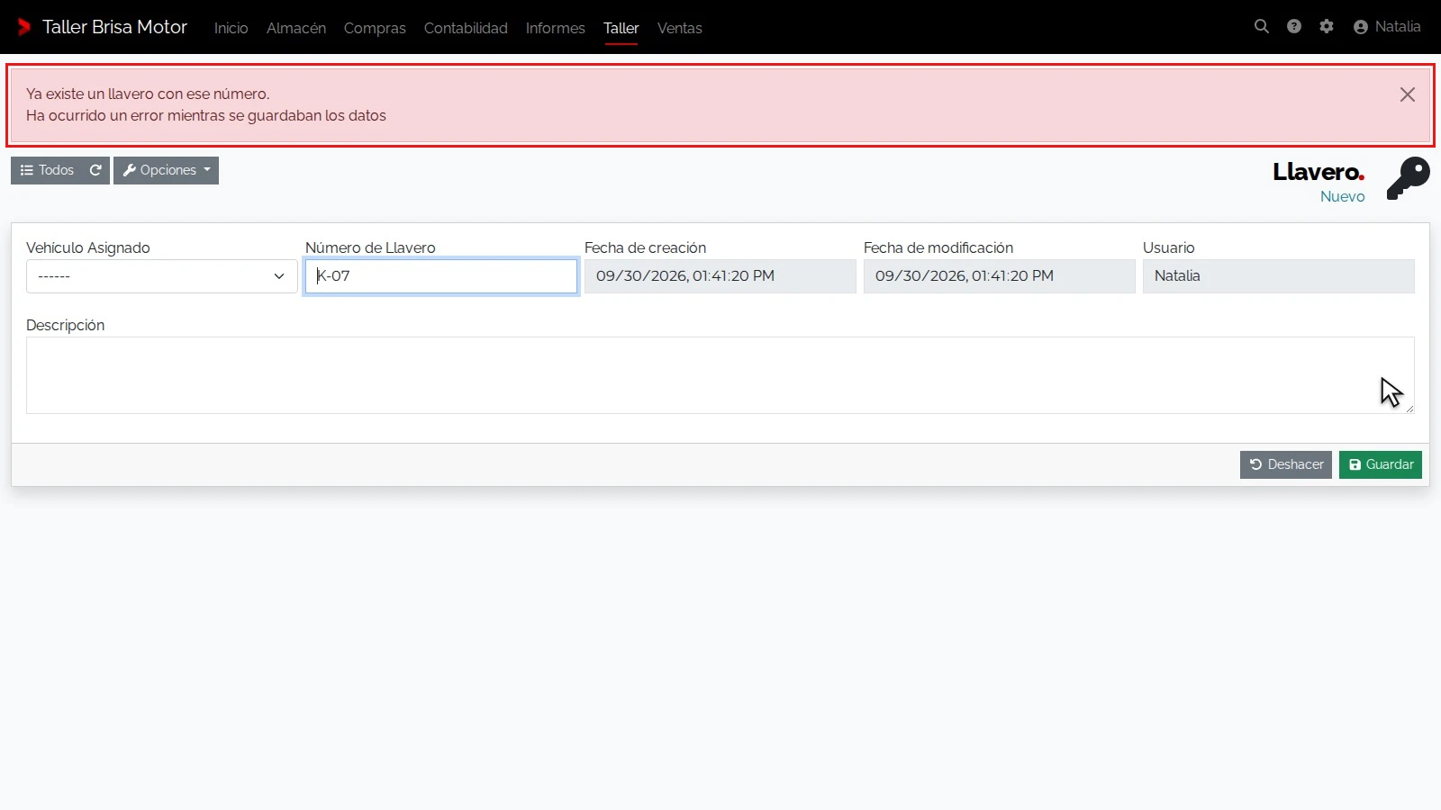Open the Vehículo Asignado select box
This screenshot has height=810, width=1441.
[x=162, y=276]
